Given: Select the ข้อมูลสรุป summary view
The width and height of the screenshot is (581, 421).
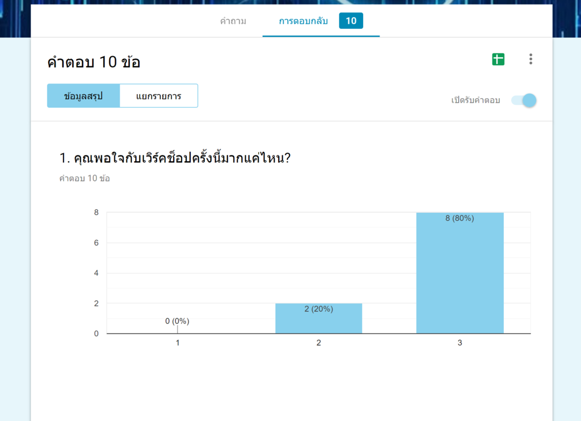Looking at the screenshot, I should [x=83, y=95].
